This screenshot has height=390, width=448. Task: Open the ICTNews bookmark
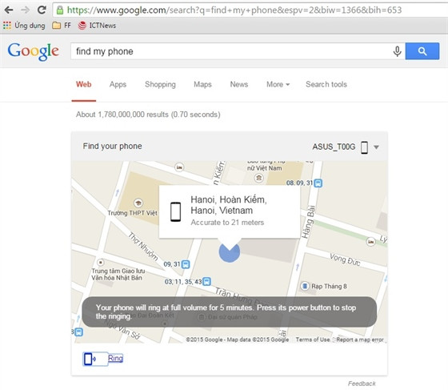[97, 26]
